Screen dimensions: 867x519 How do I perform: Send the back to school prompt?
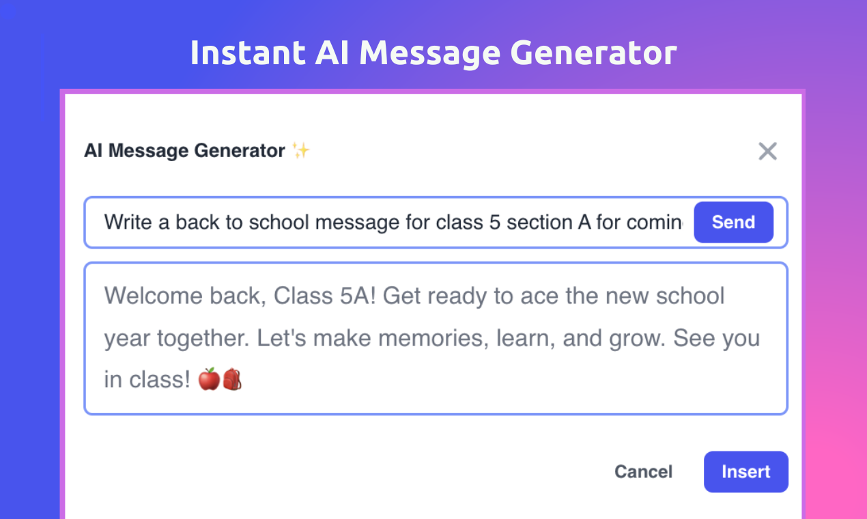(x=733, y=222)
